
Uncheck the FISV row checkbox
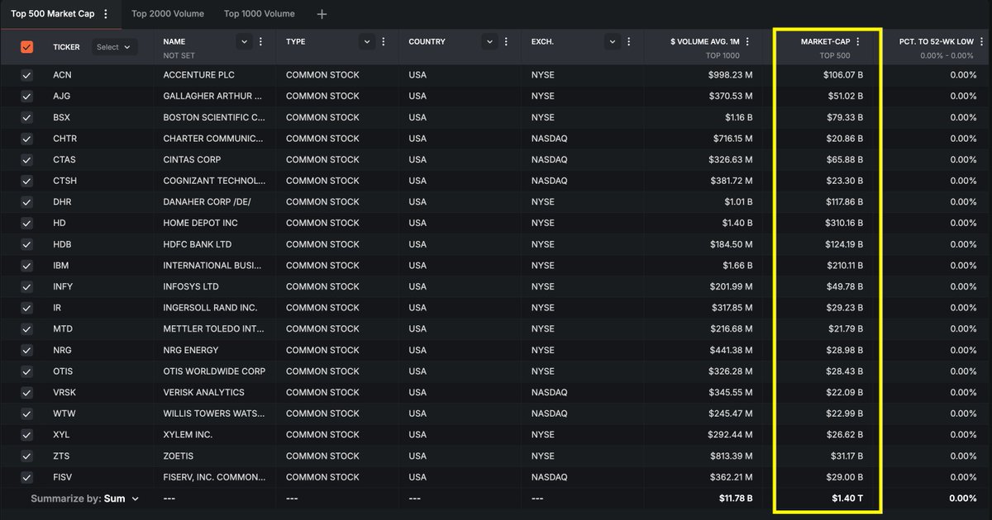(26, 477)
